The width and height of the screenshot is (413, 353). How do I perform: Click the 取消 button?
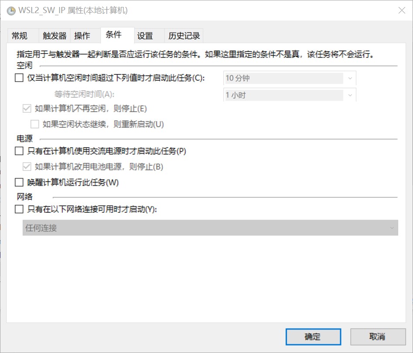[378, 337]
